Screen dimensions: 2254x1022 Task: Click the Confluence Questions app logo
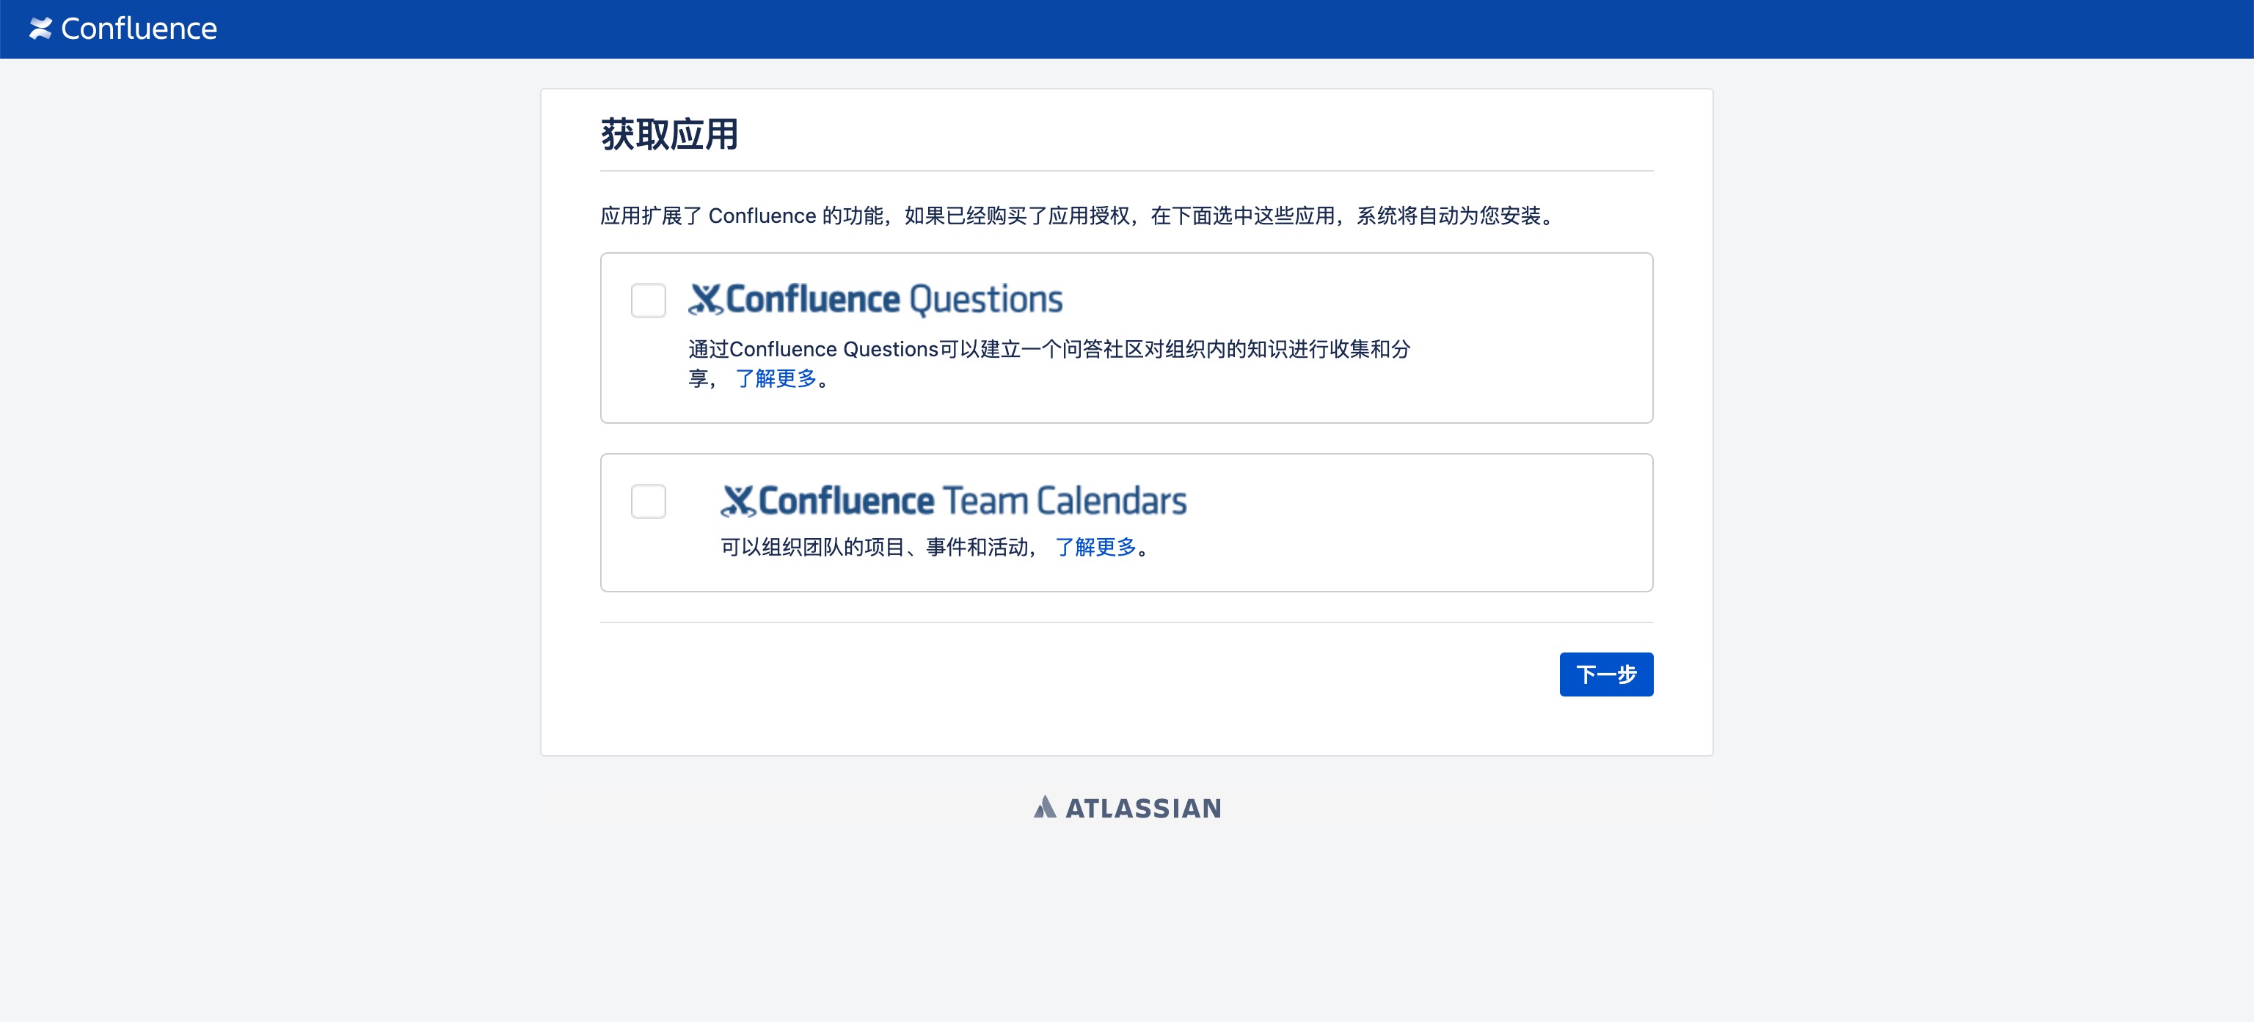pos(876,298)
